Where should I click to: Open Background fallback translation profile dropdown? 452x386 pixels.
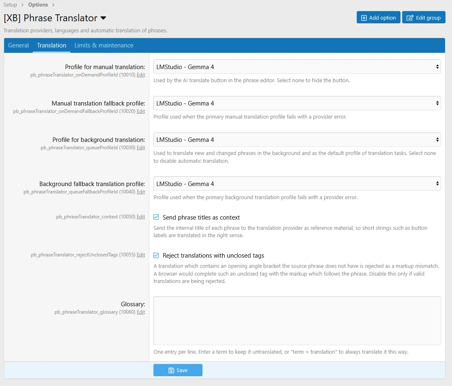pyautogui.click(x=297, y=184)
